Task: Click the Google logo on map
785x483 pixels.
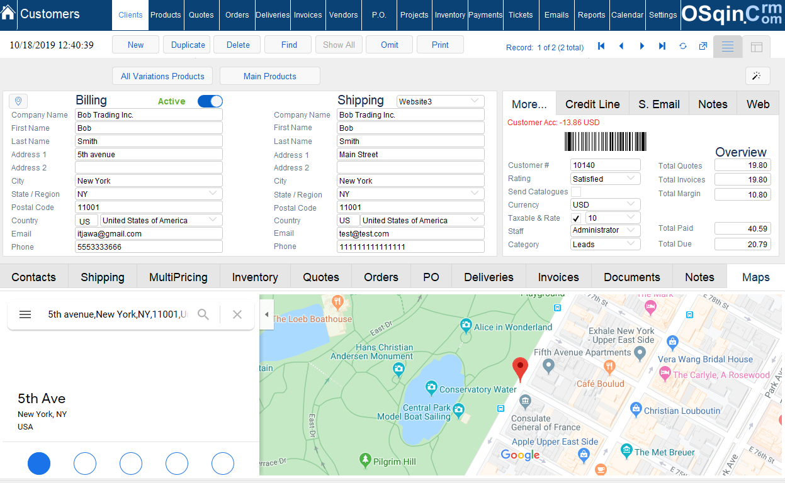Action: coord(521,455)
